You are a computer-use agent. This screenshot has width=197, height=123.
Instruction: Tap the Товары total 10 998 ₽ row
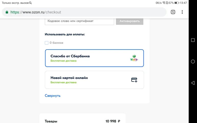pos(82,121)
